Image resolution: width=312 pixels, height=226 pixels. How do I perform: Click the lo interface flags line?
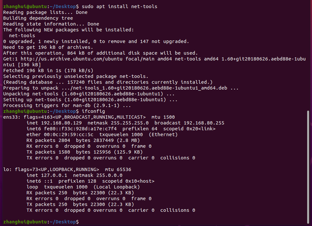click(x=67, y=170)
